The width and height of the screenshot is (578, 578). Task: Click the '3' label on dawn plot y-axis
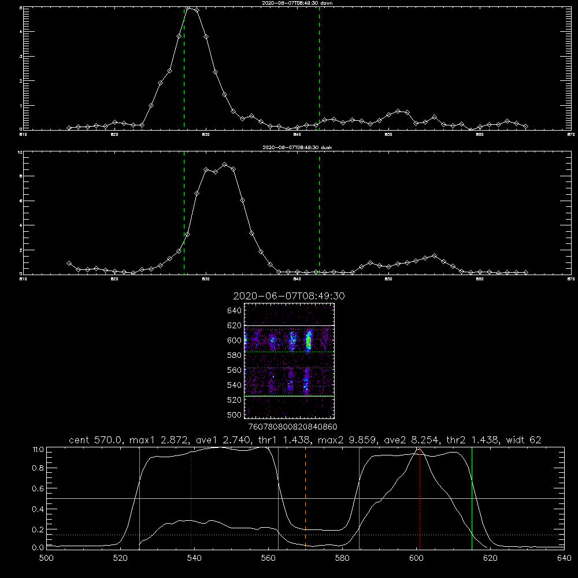point(21,57)
